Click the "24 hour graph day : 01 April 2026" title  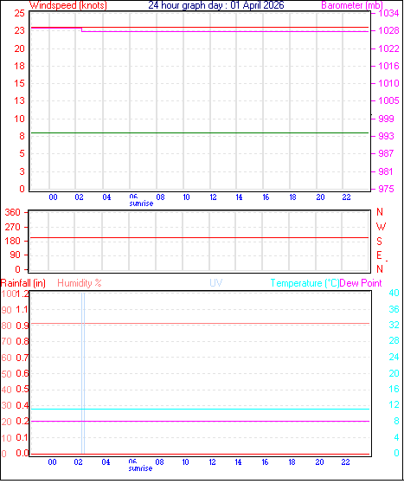click(x=216, y=5)
